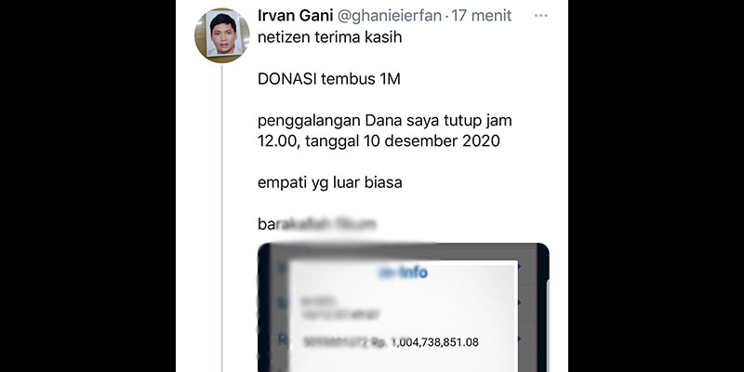The image size is (744, 372).
Task: Open the three-dot more options menu
Action: click(x=541, y=16)
